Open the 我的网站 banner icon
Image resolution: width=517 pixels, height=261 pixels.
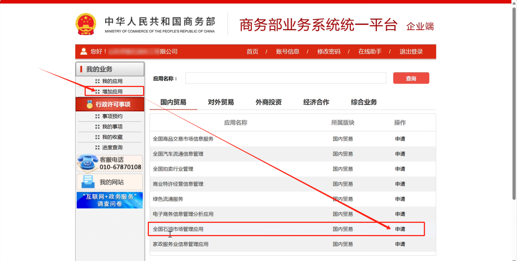click(x=88, y=182)
